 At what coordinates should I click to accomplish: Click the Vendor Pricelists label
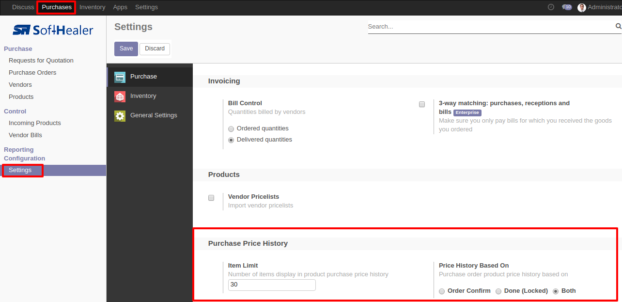tap(253, 197)
